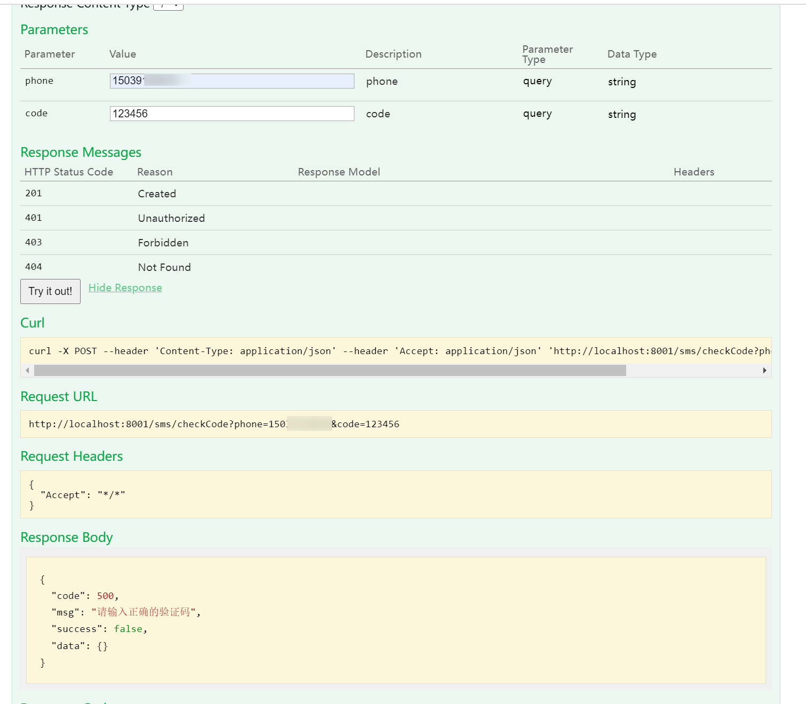Image resolution: width=806 pixels, height=704 pixels.
Task: Click the phone description cell
Action: tap(382, 82)
